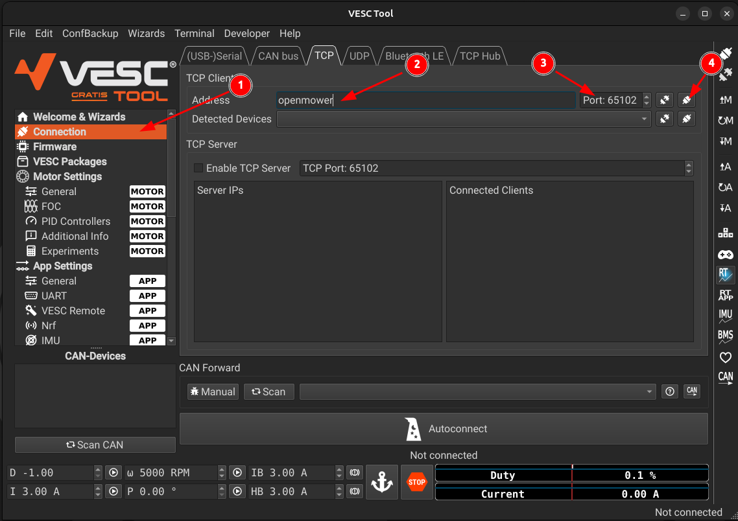Open the RT APP realtime data view
The image size is (738, 521).
tap(726, 296)
